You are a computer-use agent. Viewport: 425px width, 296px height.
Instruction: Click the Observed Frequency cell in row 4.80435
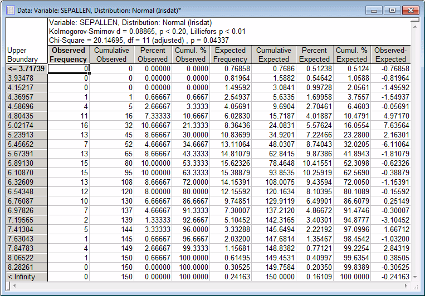69,116
